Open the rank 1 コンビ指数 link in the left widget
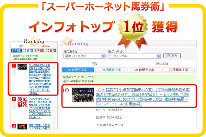This screenshot has width=206, height=137. pyautogui.click(x=40, y=79)
